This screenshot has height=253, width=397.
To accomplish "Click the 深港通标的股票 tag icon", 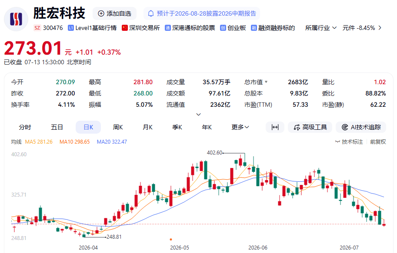I will [x=167, y=28].
